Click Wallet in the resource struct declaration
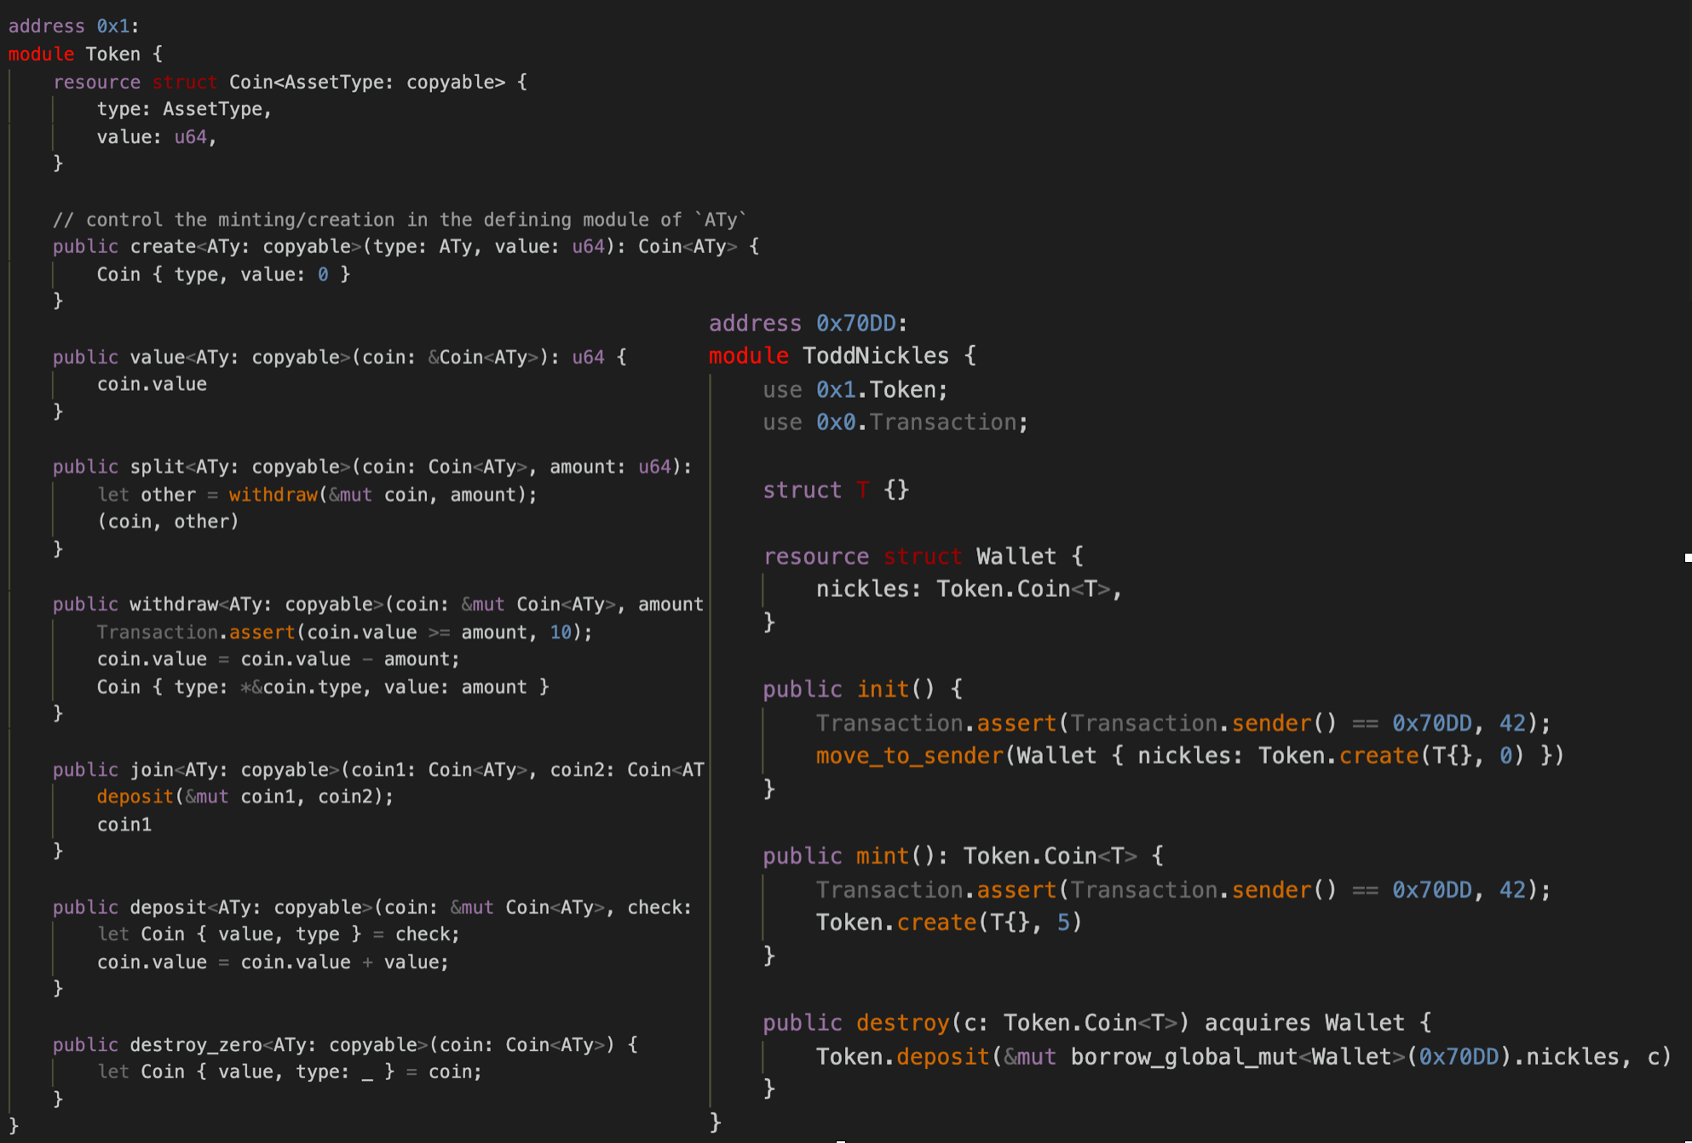The width and height of the screenshot is (1692, 1143). click(1016, 556)
